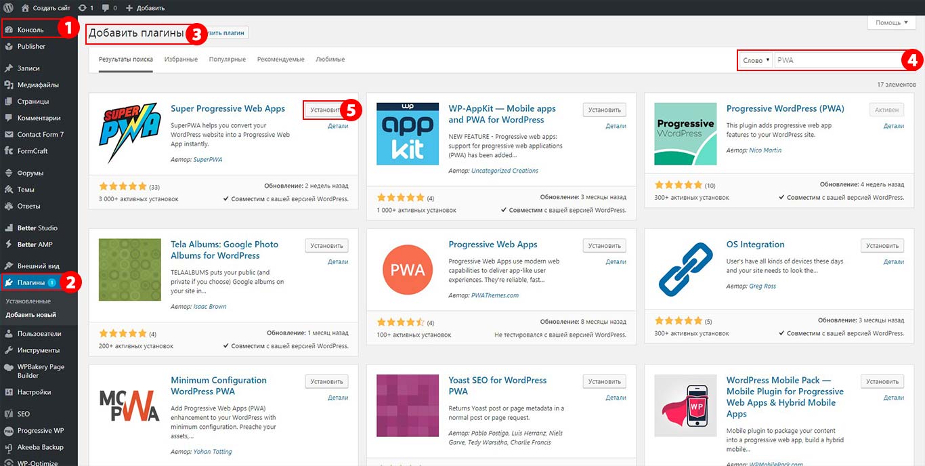Switch to Результаты поиска tab
925x466 pixels.
(126, 60)
